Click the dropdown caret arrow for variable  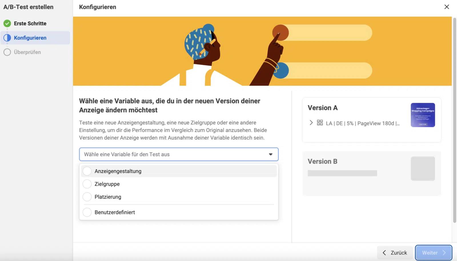(x=270, y=154)
